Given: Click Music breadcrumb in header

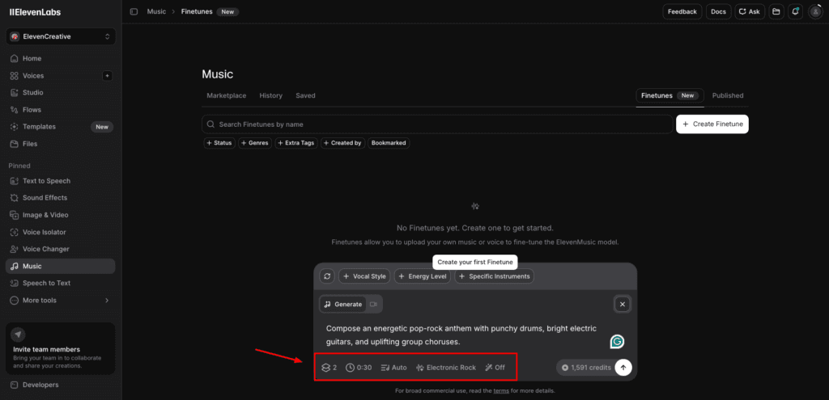Looking at the screenshot, I should [156, 11].
